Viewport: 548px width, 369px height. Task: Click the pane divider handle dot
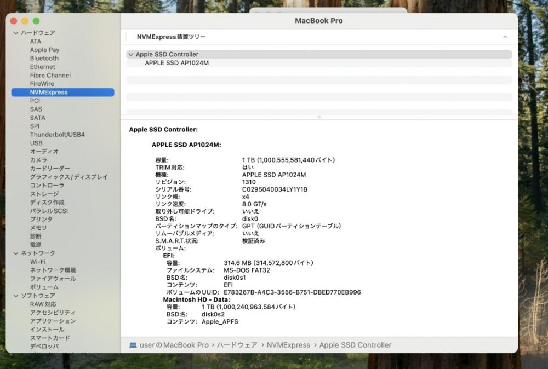tap(319, 117)
